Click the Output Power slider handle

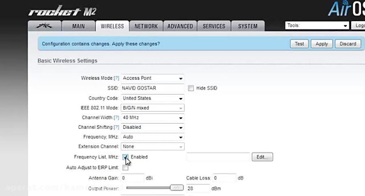pos(176,188)
